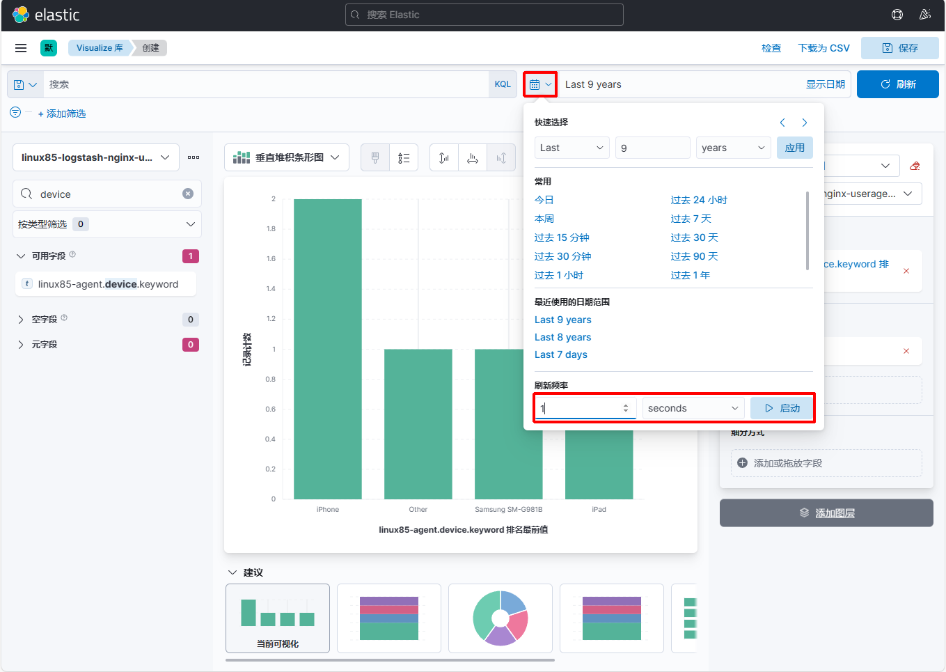Open the visual options brush icon

tap(375, 157)
